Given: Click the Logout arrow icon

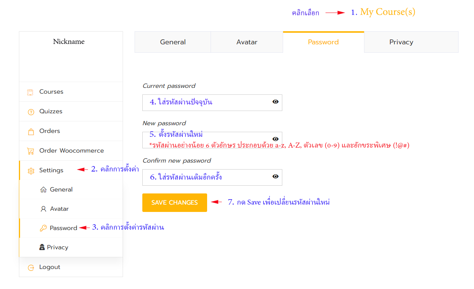Looking at the screenshot, I should pyautogui.click(x=31, y=268).
